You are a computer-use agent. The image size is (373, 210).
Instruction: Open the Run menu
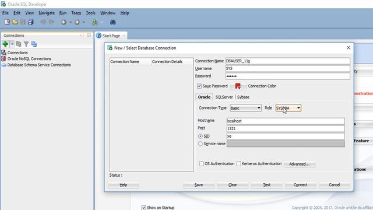point(63,13)
